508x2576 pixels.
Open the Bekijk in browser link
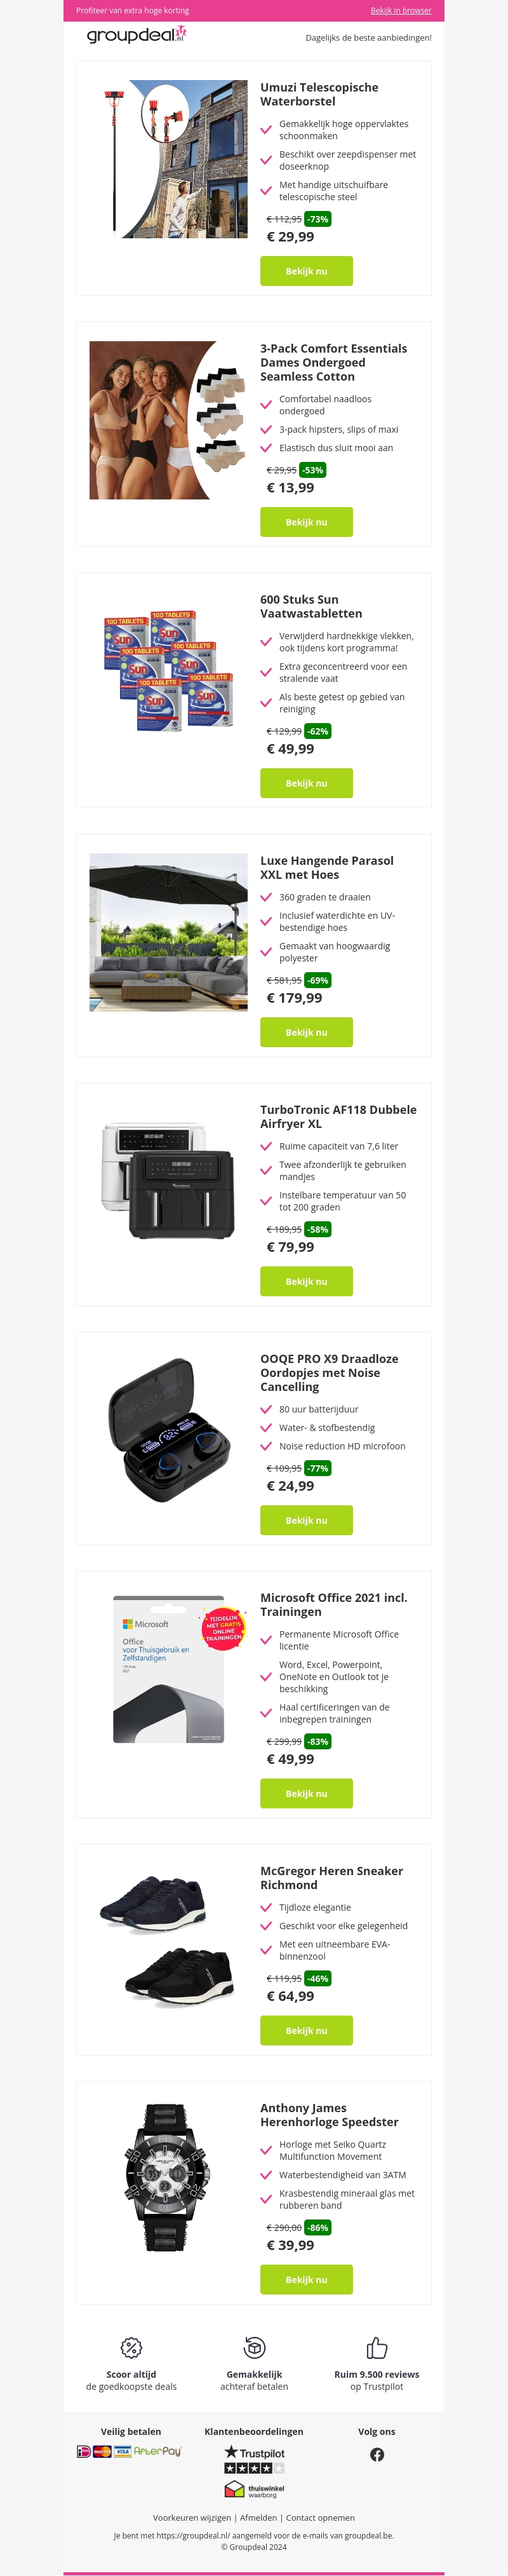point(401,11)
